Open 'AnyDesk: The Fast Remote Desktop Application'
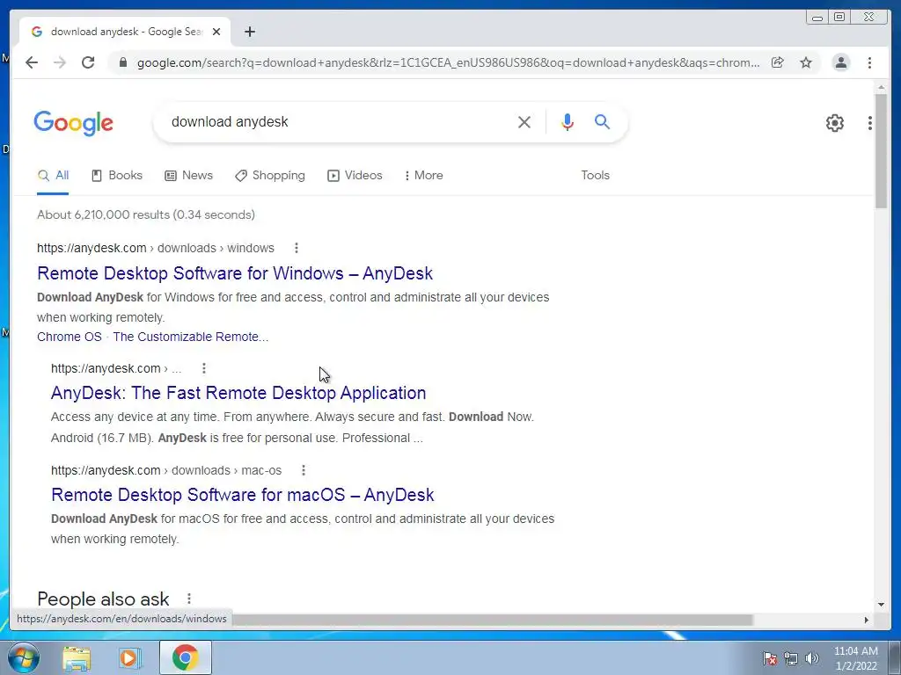Image resolution: width=901 pixels, height=675 pixels. (238, 393)
